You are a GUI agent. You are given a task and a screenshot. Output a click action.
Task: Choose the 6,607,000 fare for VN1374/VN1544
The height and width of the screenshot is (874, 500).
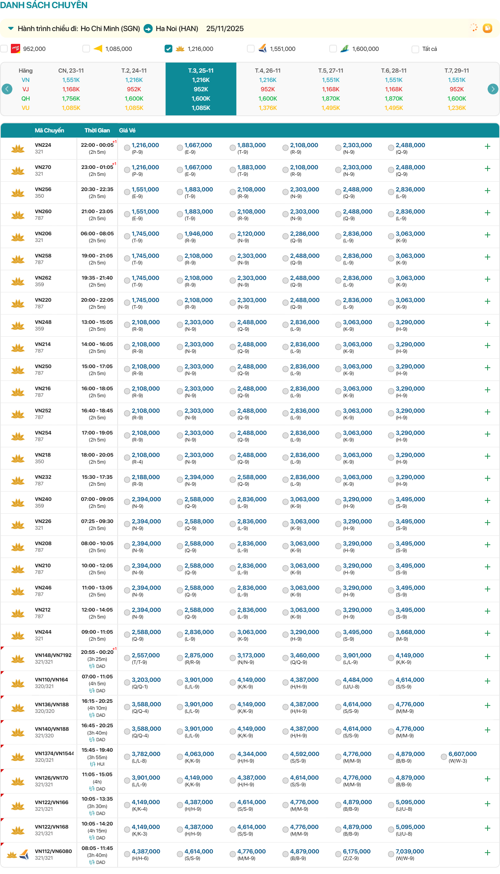444,756
